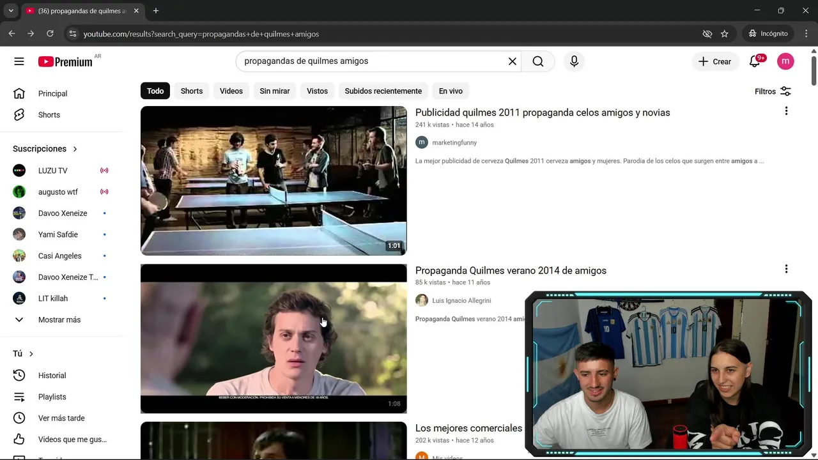Screen dimensions: 818x460
Task: Open Filtros search filters
Action: [x=773, y=91]
